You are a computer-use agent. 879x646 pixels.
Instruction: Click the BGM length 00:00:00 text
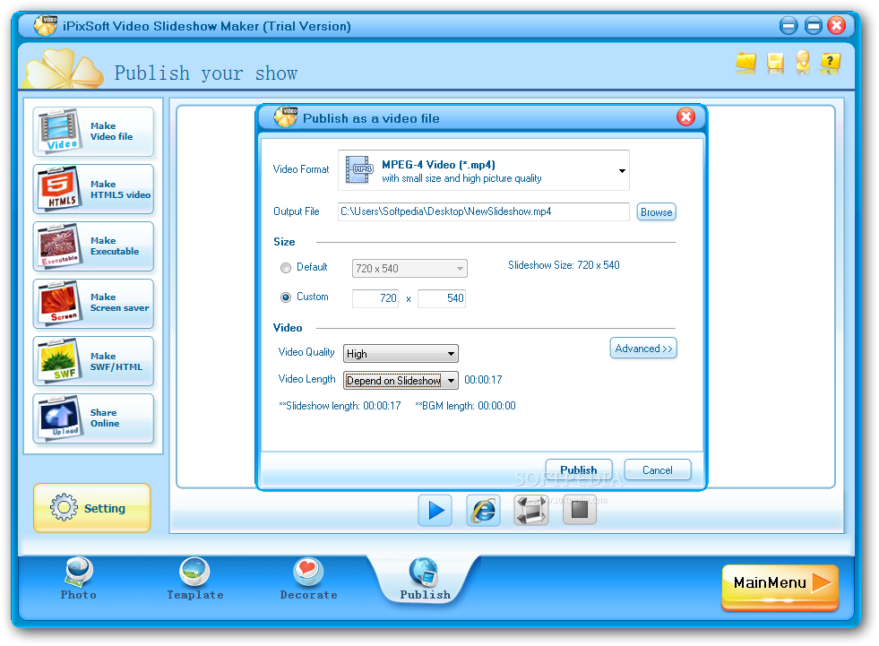pyautogui.click(x=465, y=406)
